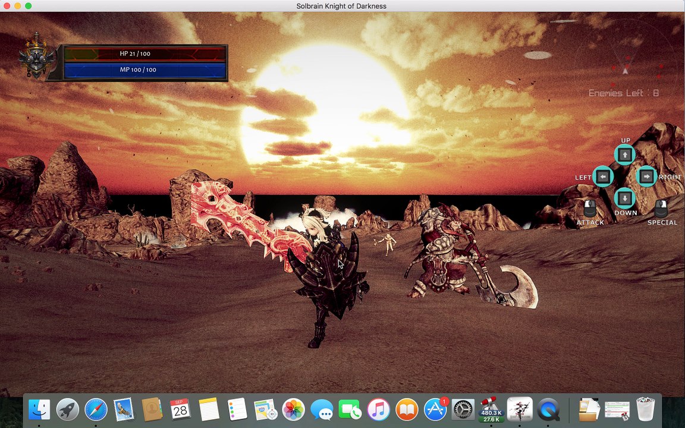
Task: Open iBooks from the dock
Action: click(x=407, y=410)
